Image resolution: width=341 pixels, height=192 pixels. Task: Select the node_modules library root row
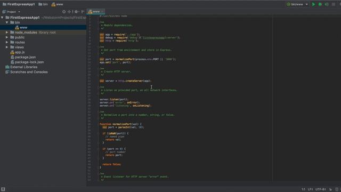(43, 32)
